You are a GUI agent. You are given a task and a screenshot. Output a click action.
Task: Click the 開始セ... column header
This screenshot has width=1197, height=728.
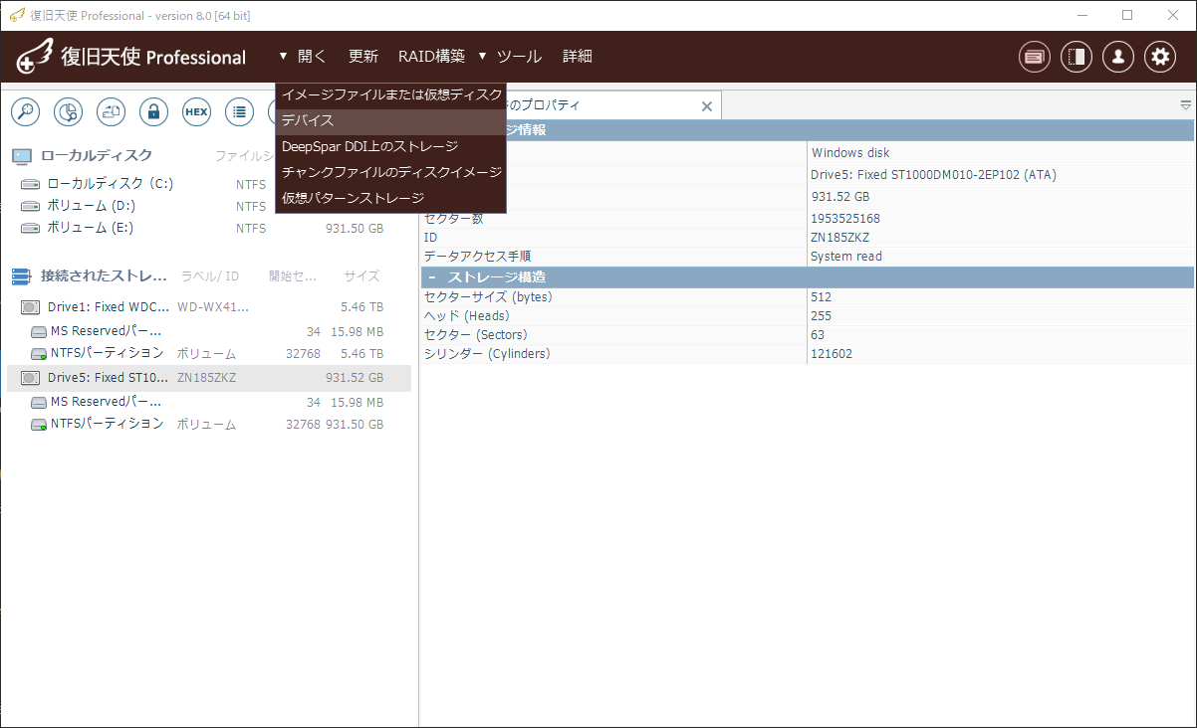click(x=293, y=275)
